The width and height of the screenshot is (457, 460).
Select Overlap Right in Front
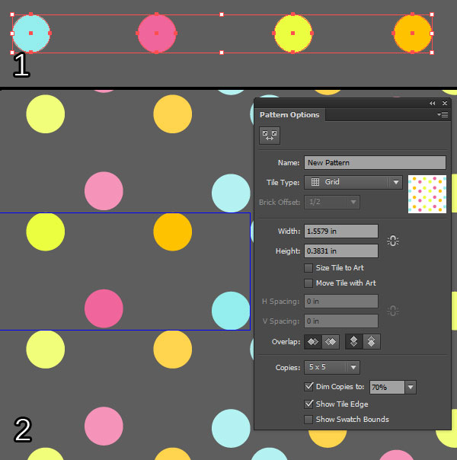331,342
